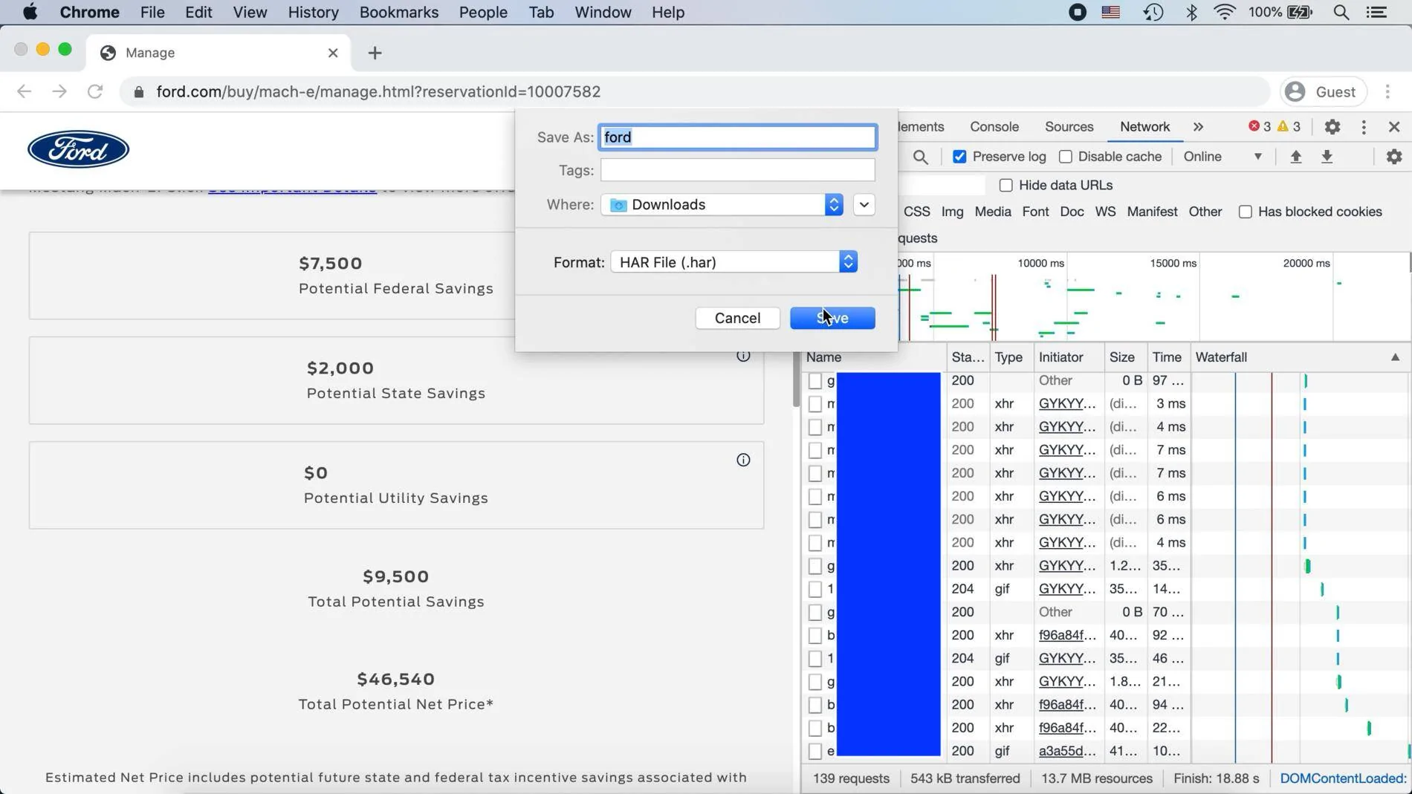Click the Save As filename field

(x=738, y=137)
